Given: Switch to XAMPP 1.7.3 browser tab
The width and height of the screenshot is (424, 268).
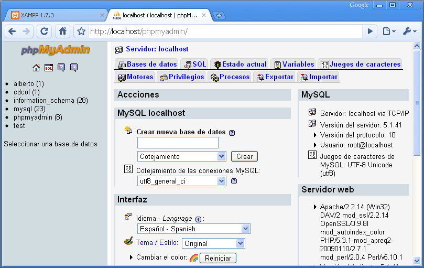Looking at the screenshot, I should click(x=56, y=15).
